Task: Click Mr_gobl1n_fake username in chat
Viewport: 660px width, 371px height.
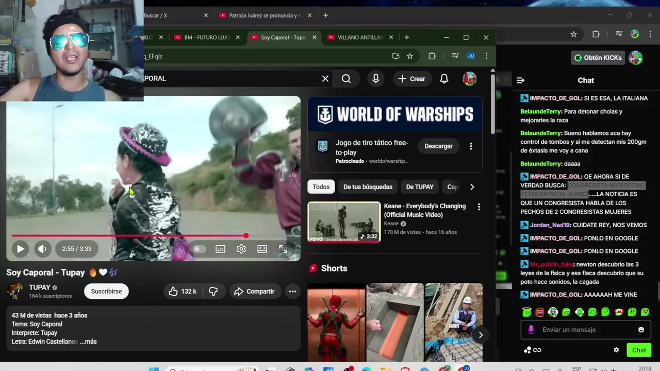Action: [552, 264]
